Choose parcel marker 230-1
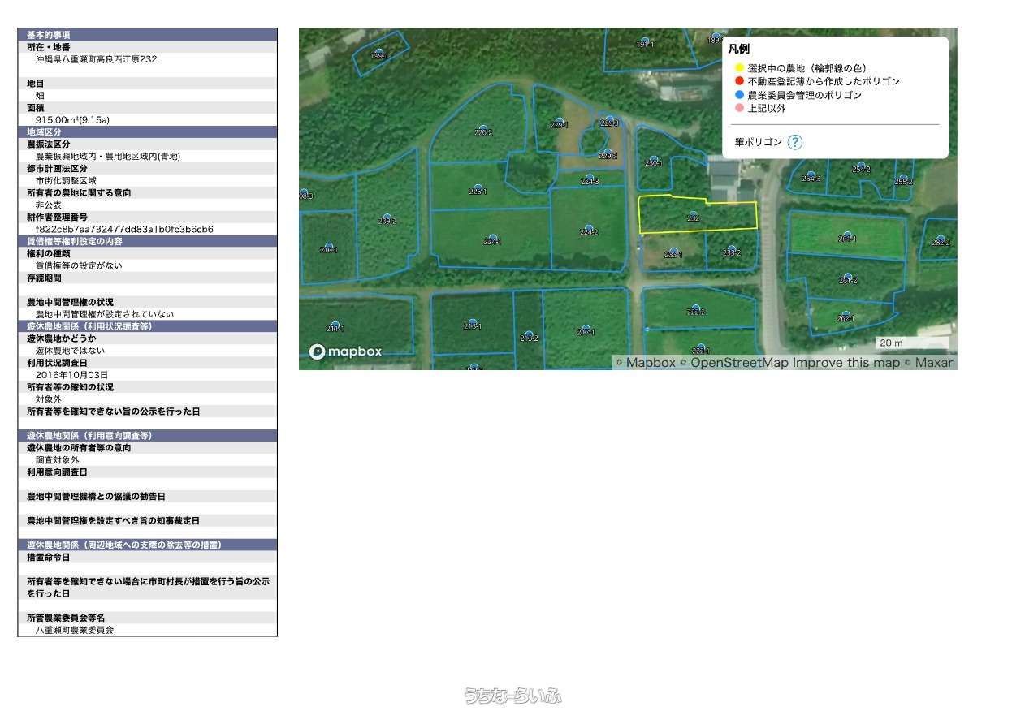This screenshot has height=724, width=1025. coord(654,161)
